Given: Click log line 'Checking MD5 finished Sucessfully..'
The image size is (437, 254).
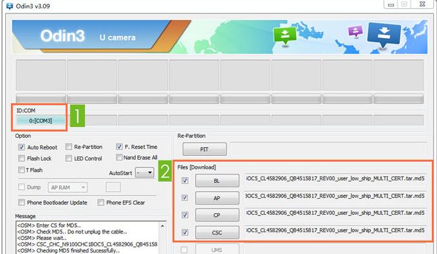Looking at the screenshot, I should point(68,250).
